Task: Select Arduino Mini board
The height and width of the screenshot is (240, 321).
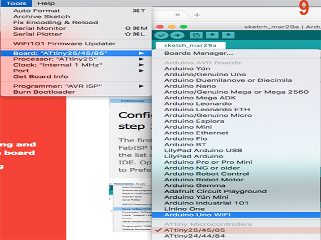Action: 236,127
